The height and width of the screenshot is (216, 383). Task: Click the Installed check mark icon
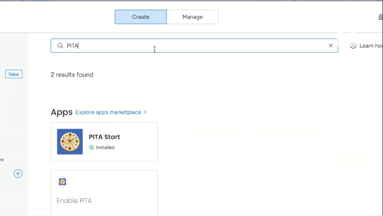coord(92,147)
